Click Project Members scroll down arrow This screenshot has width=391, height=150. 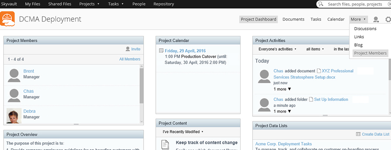point(142,121)
